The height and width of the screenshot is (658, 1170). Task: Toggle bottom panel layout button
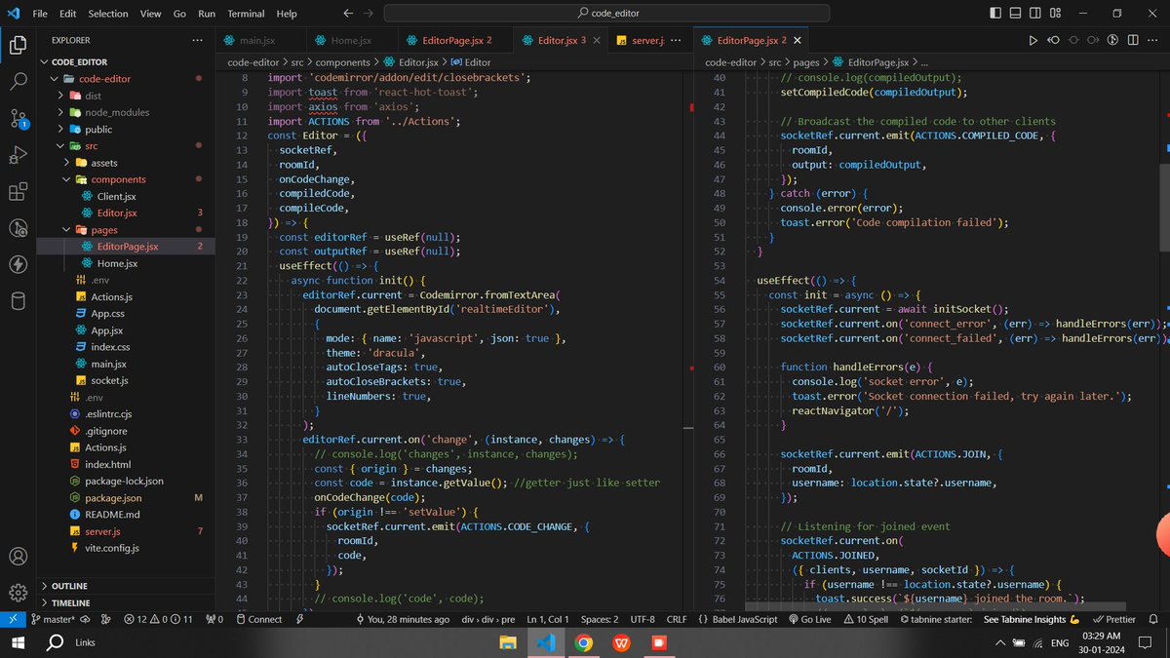point(1015,14)
